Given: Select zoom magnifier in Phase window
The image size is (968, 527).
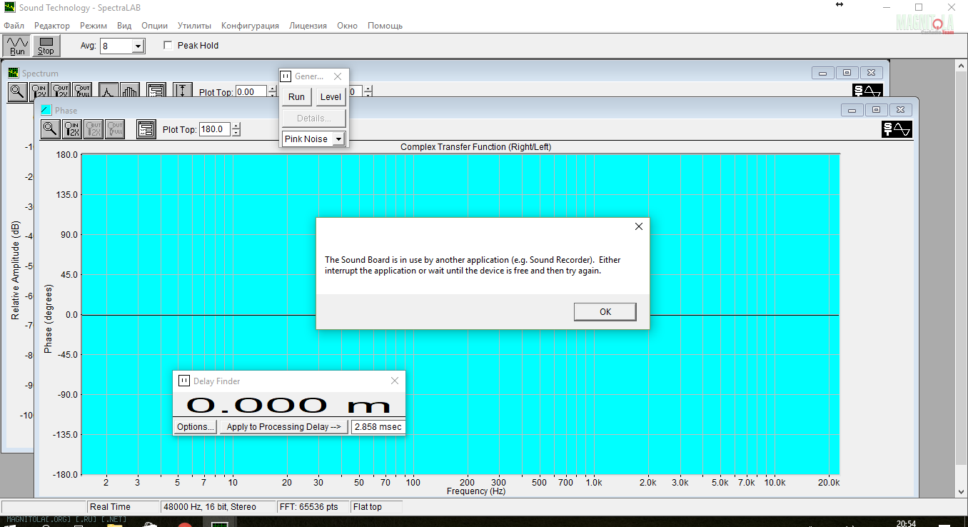Looking at the screenshot, I should (50, 129).
